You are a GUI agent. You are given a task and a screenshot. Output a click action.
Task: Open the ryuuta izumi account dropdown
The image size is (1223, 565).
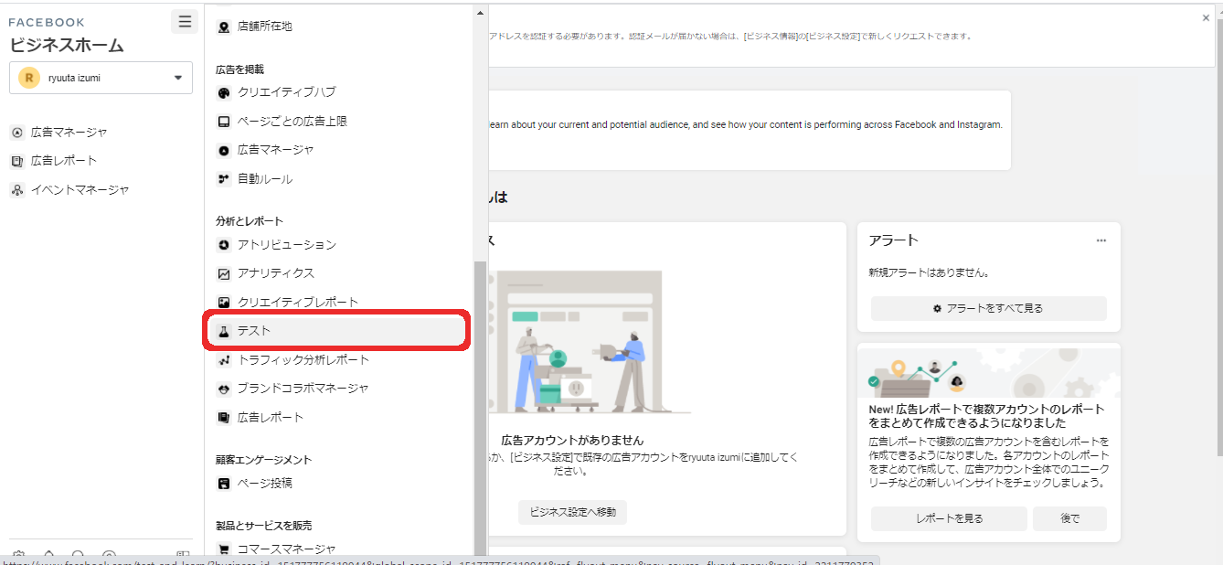point(101,78)
